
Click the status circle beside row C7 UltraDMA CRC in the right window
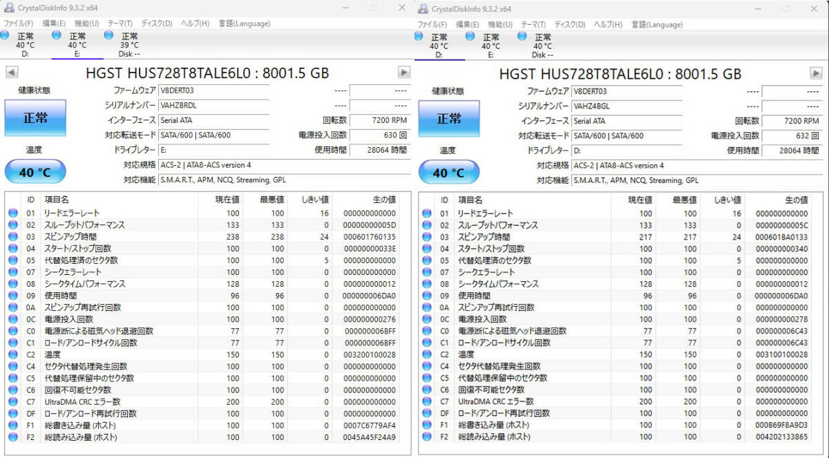click(x=426, y=401)
